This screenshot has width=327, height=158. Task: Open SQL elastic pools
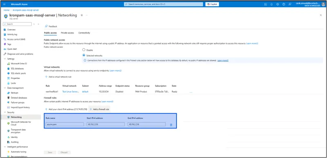(x=18, y=73)
